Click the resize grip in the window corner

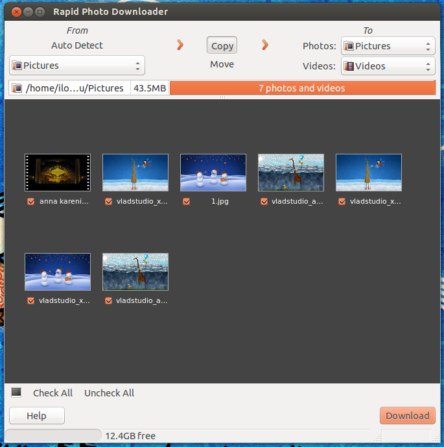(436, 438)
